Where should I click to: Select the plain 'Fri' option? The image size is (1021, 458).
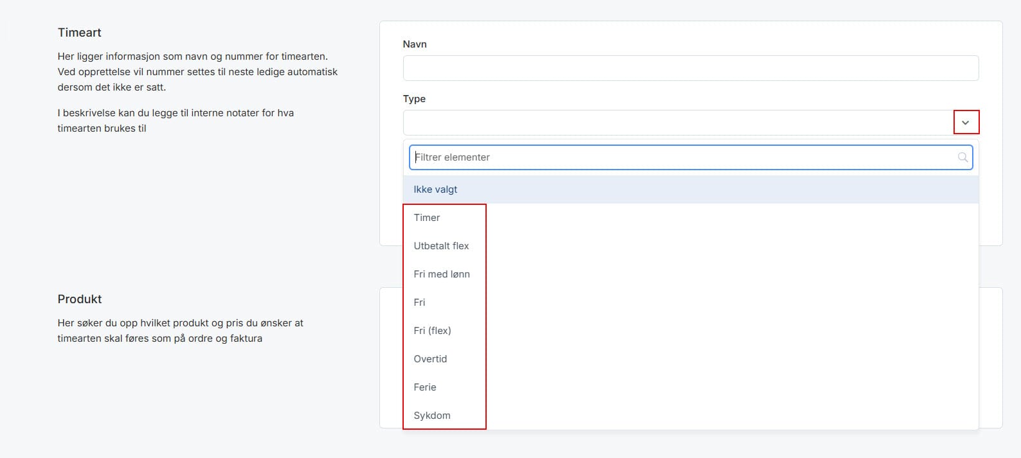(x=419, y=303)
